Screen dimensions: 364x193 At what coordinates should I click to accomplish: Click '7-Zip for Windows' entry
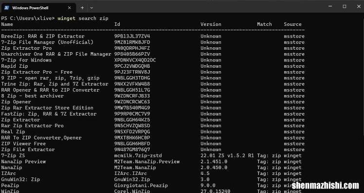pos(26,60)
